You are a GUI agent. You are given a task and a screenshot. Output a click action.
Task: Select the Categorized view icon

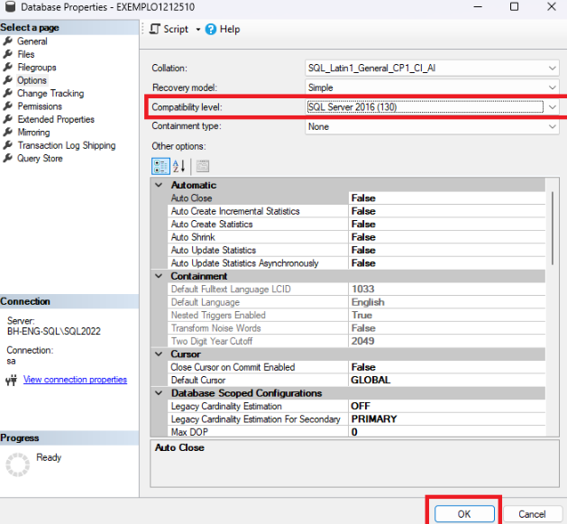tap(160, 167)
